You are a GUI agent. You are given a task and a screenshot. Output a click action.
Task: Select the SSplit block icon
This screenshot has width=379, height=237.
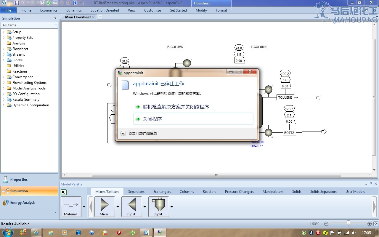(158, 206)
